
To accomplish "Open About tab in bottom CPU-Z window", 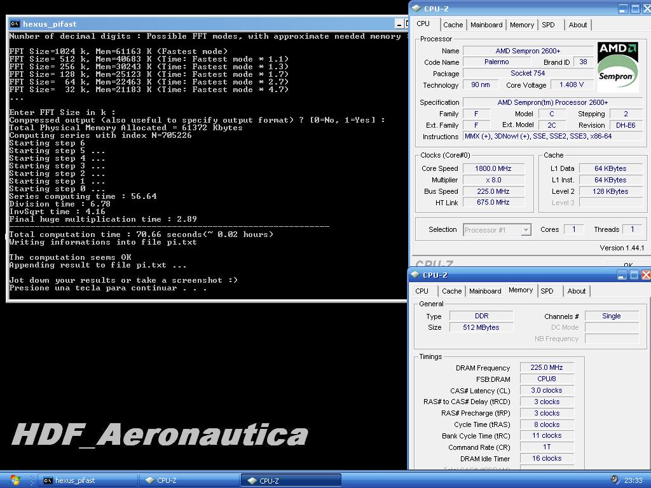I will [577, 291].
